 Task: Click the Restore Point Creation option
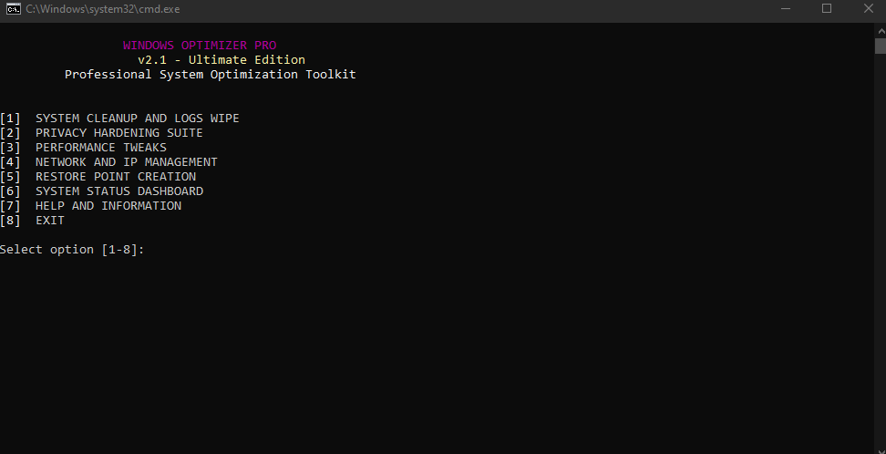(115, 177)
